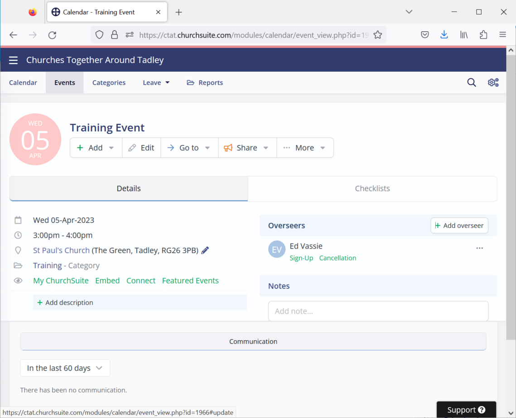Image resolution: width=516 pixels, height=418 pixels.
Task: Click the site security padlock icon
Action: [114, 35]
